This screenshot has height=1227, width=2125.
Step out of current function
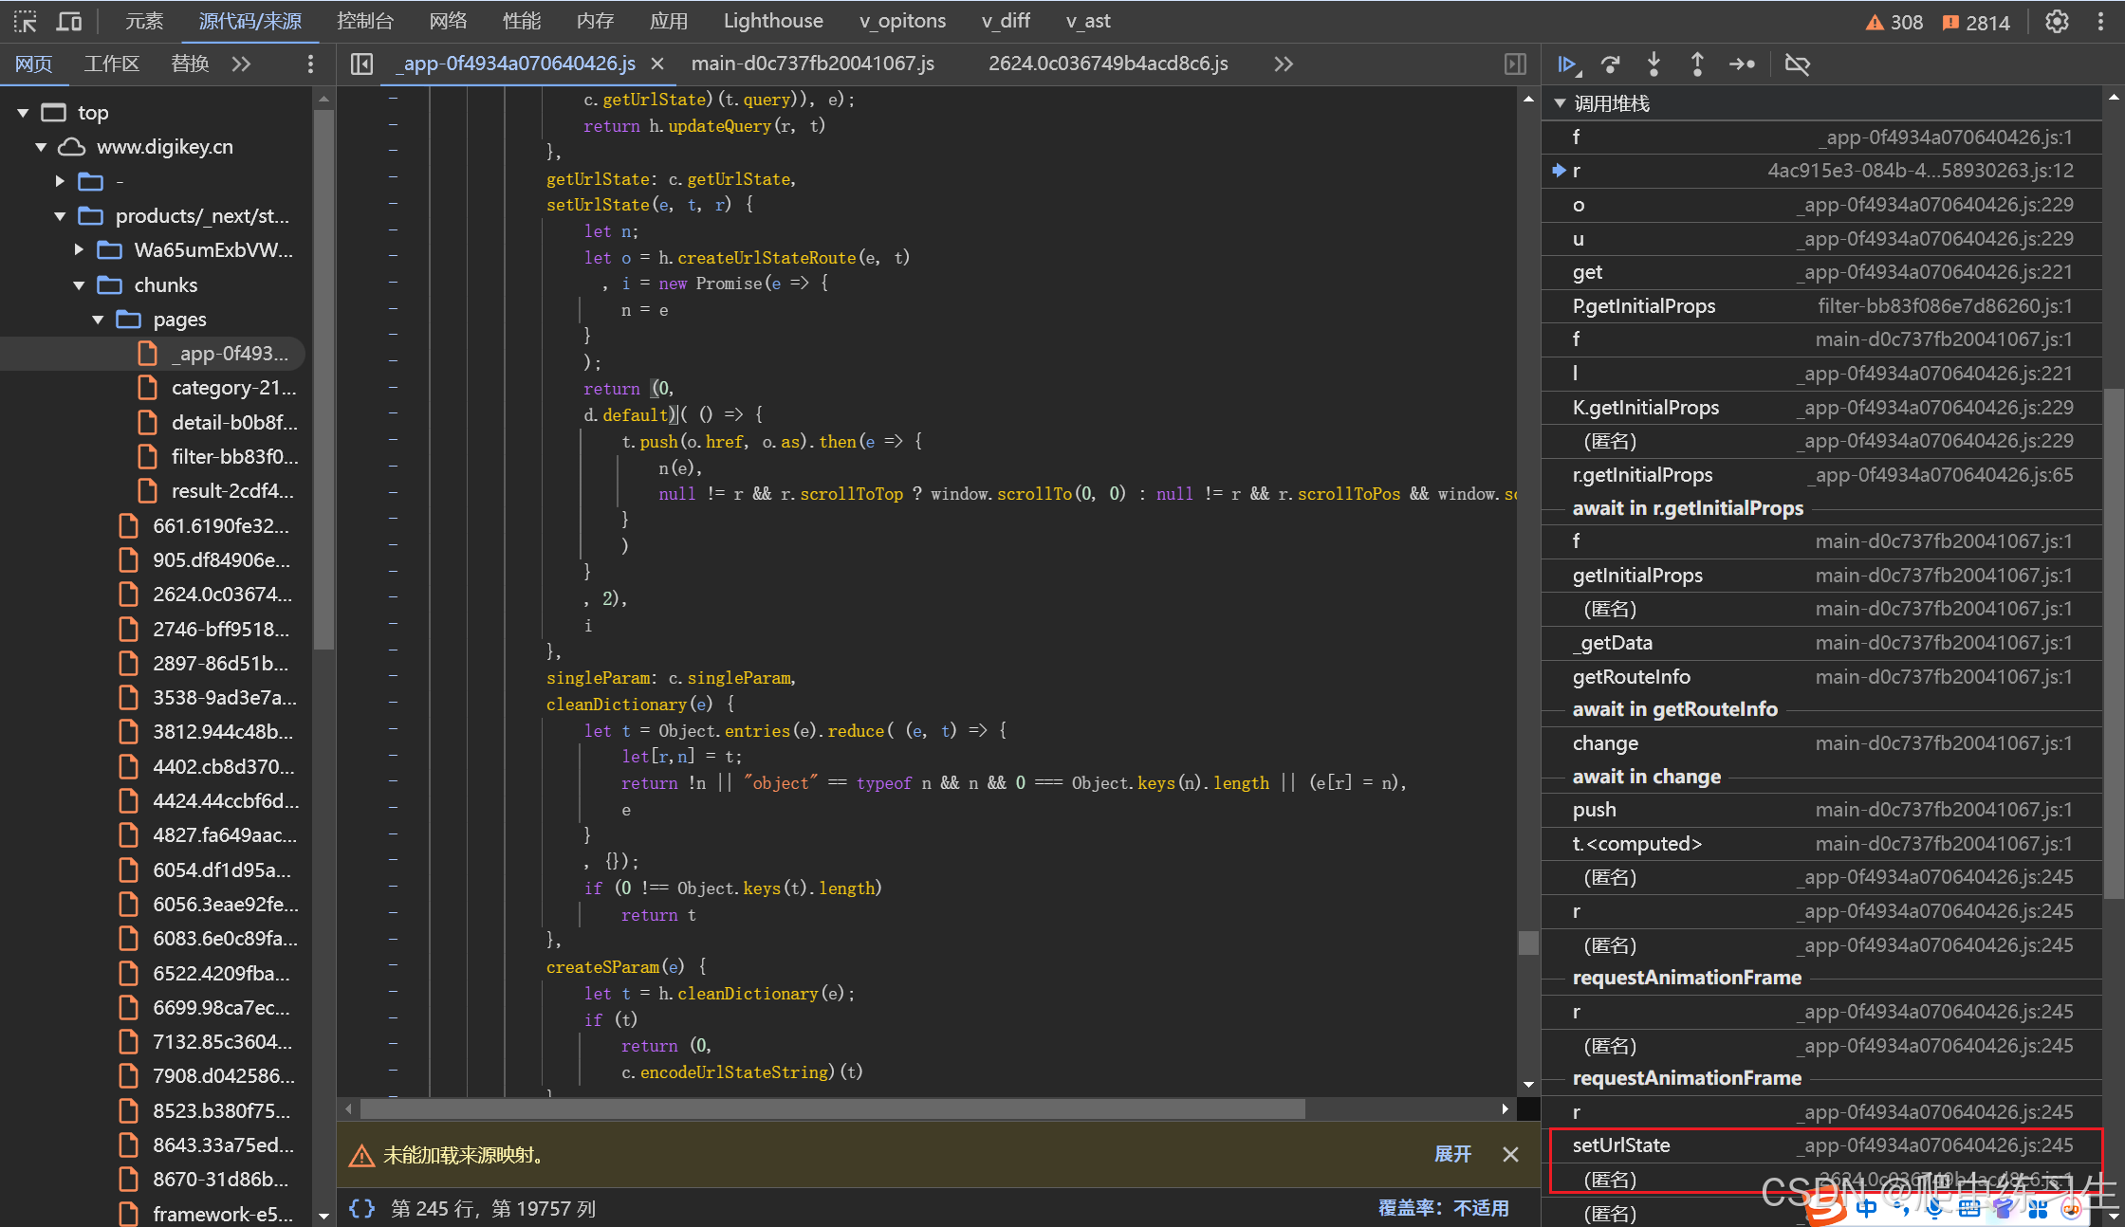(x=1697, y=64)
